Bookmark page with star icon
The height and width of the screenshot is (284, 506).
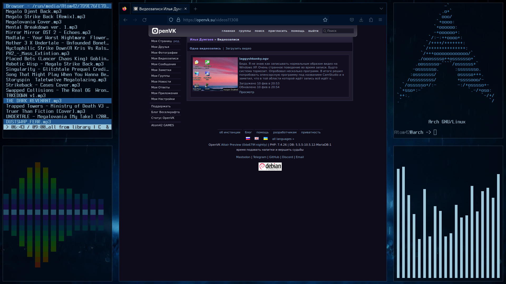click(325, 20)
